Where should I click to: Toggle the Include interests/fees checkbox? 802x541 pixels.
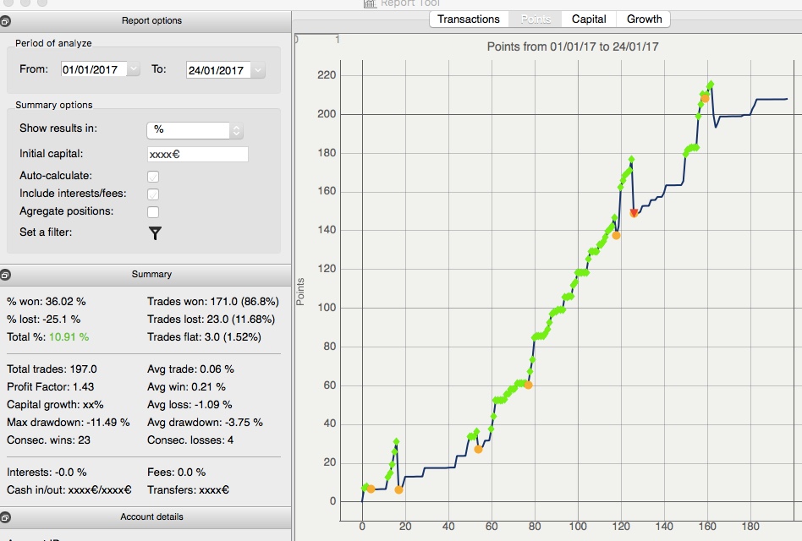click(x=153, y=194)
